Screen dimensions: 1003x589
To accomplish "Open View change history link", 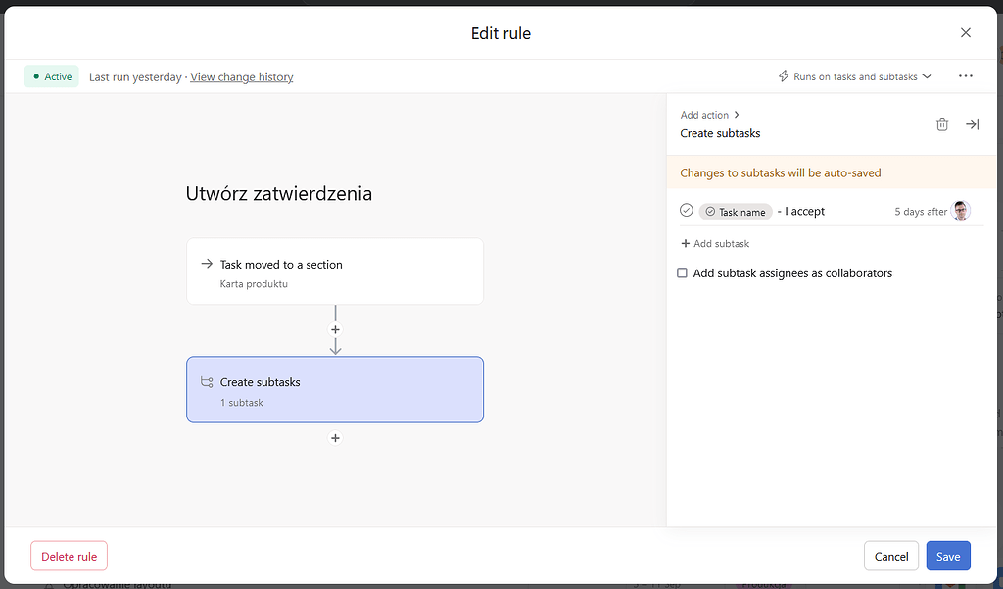I will (242, 77).
